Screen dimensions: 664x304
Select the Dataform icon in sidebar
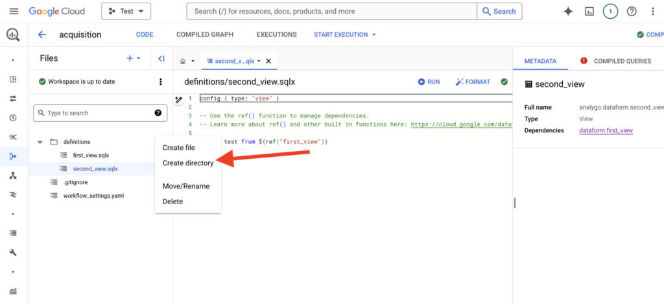13,156
